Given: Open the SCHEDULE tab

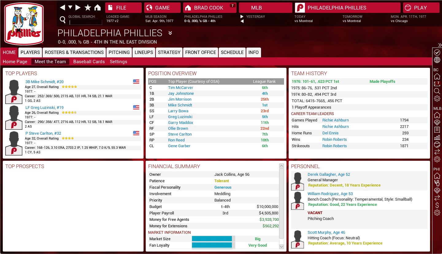Looking at the screenshot, I should 232,52.
